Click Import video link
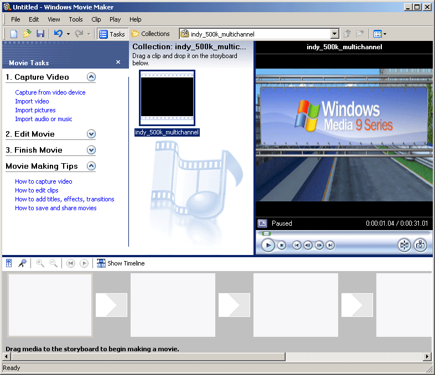This screenshot has height=375, width=435. pyautogui.click(x=32, y=101)
